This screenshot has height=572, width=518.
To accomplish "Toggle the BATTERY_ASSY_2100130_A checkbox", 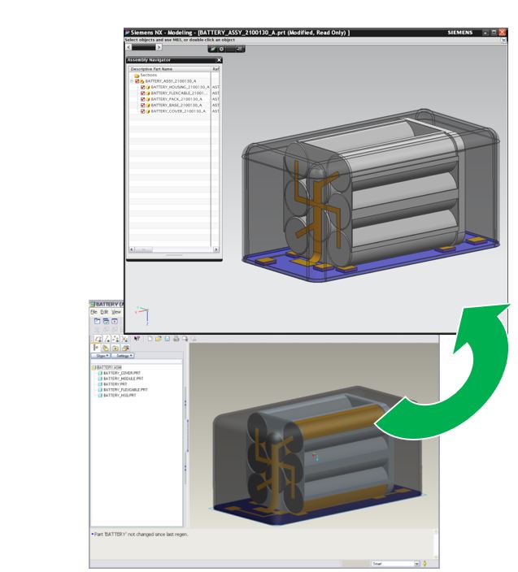I will 137,81.
